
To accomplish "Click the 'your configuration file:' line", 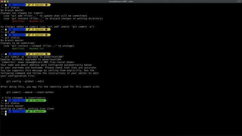I will pyautogui.click(x=18, y=76).
